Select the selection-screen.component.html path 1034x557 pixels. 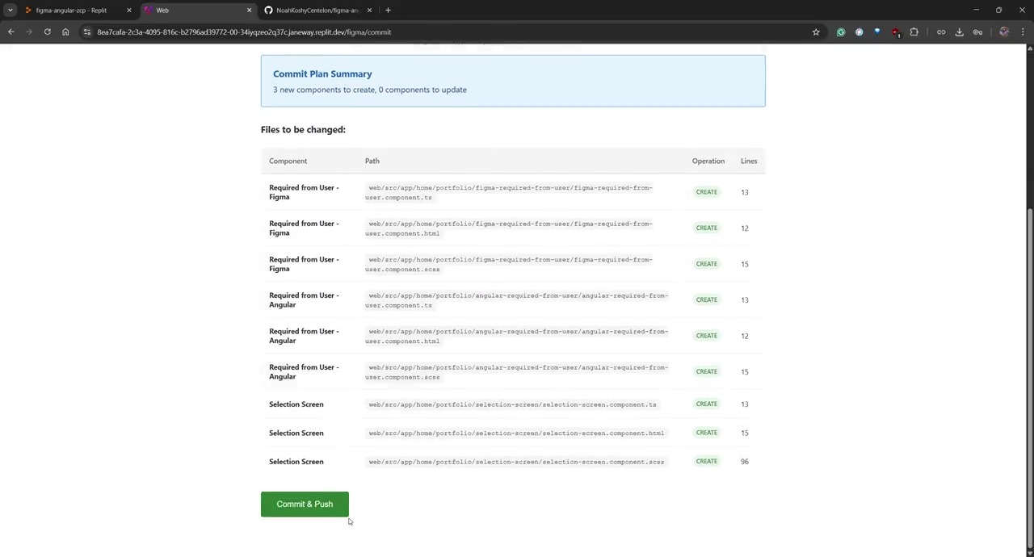click(x=516, y=433)
